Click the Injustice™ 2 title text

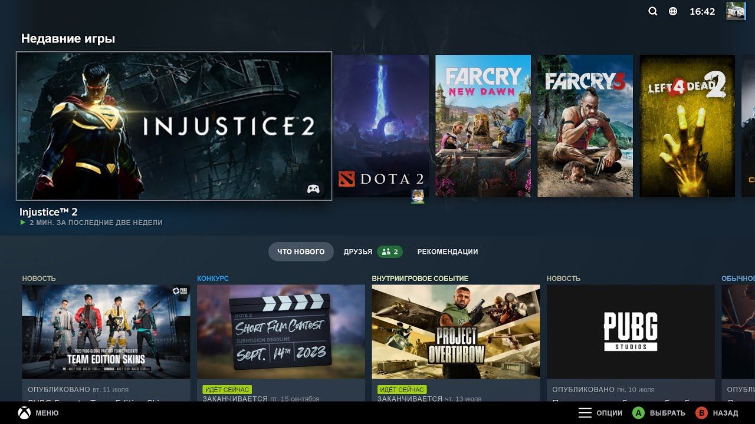coord(48,212)
